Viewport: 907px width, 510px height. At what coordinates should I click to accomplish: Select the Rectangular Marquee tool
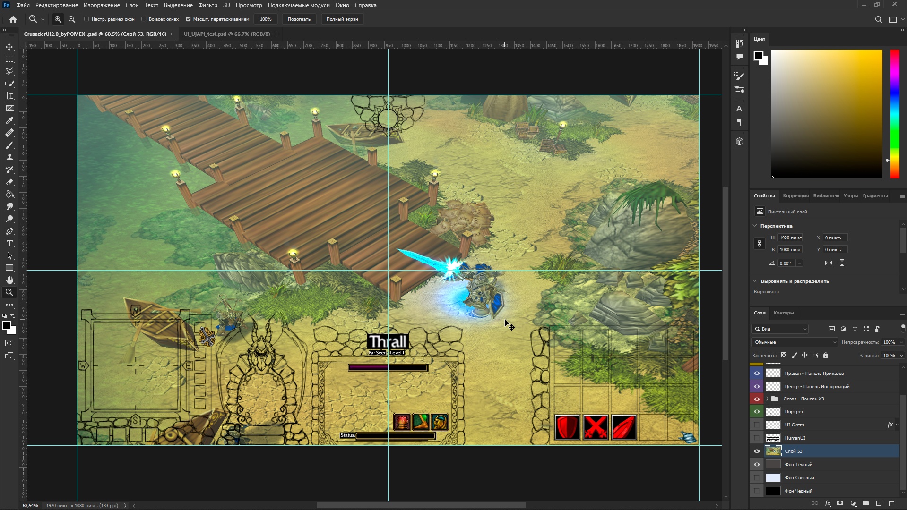point(9,59)
